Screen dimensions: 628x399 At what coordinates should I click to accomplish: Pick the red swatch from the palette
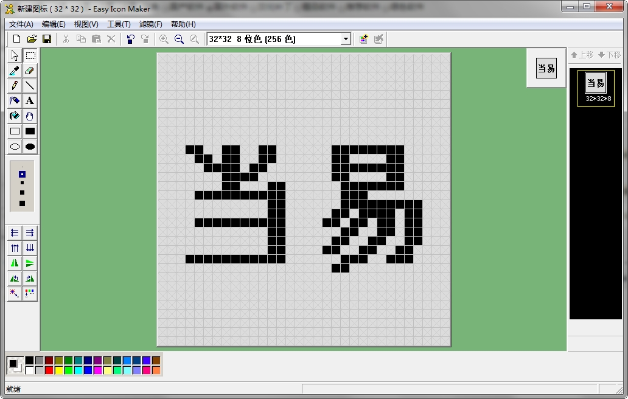(x=49, y=370)
